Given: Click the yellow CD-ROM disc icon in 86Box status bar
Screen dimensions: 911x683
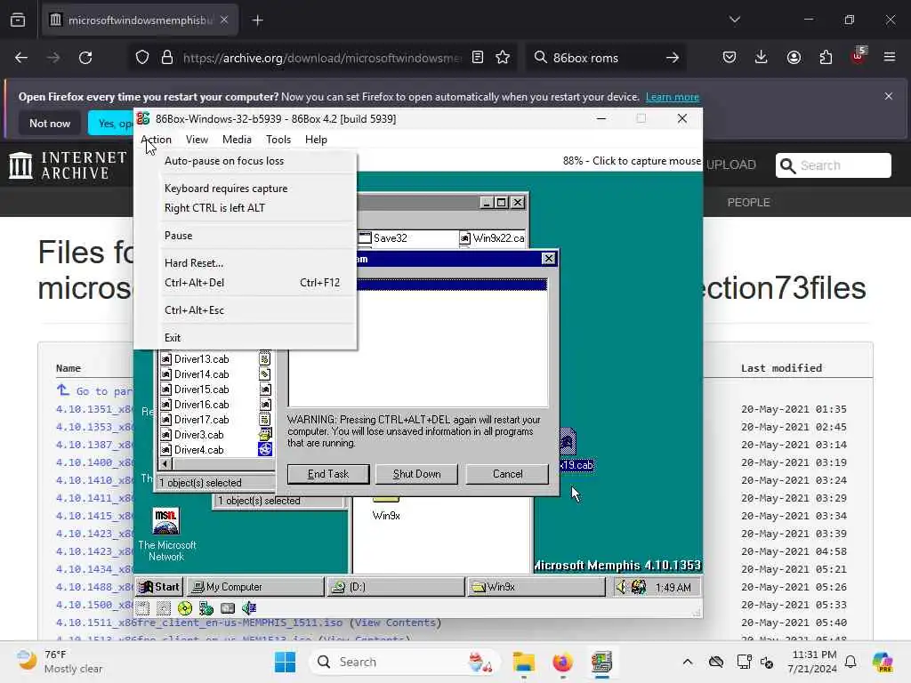Looking at the screenshot, I should pos(185,608).
